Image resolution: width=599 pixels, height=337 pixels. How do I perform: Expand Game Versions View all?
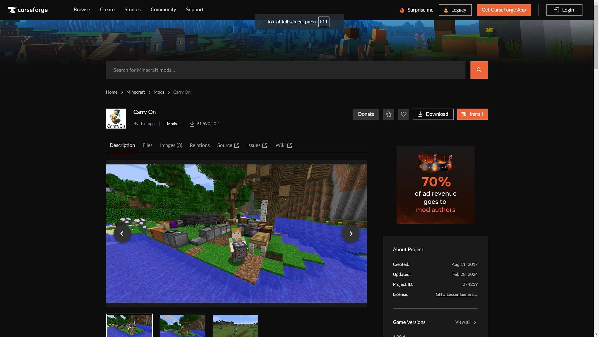tap(465, 322)
